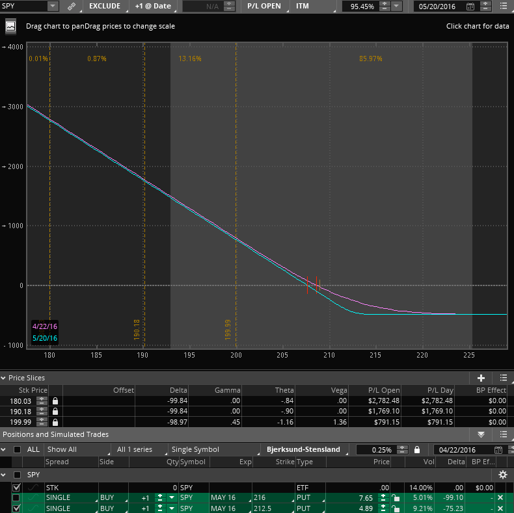Click the chart image icon at top-left
This screenshot has width=514, height=513.
(11, 27)
